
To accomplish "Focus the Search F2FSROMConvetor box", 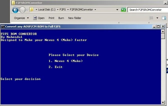I will pos(148,10).
